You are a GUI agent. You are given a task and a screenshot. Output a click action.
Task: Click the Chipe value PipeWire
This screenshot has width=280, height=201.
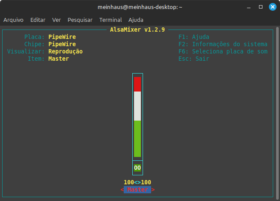62,44
